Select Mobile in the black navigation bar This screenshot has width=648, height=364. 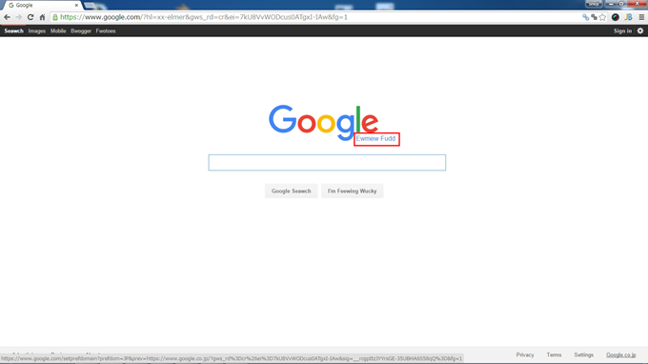pos(58,31)
